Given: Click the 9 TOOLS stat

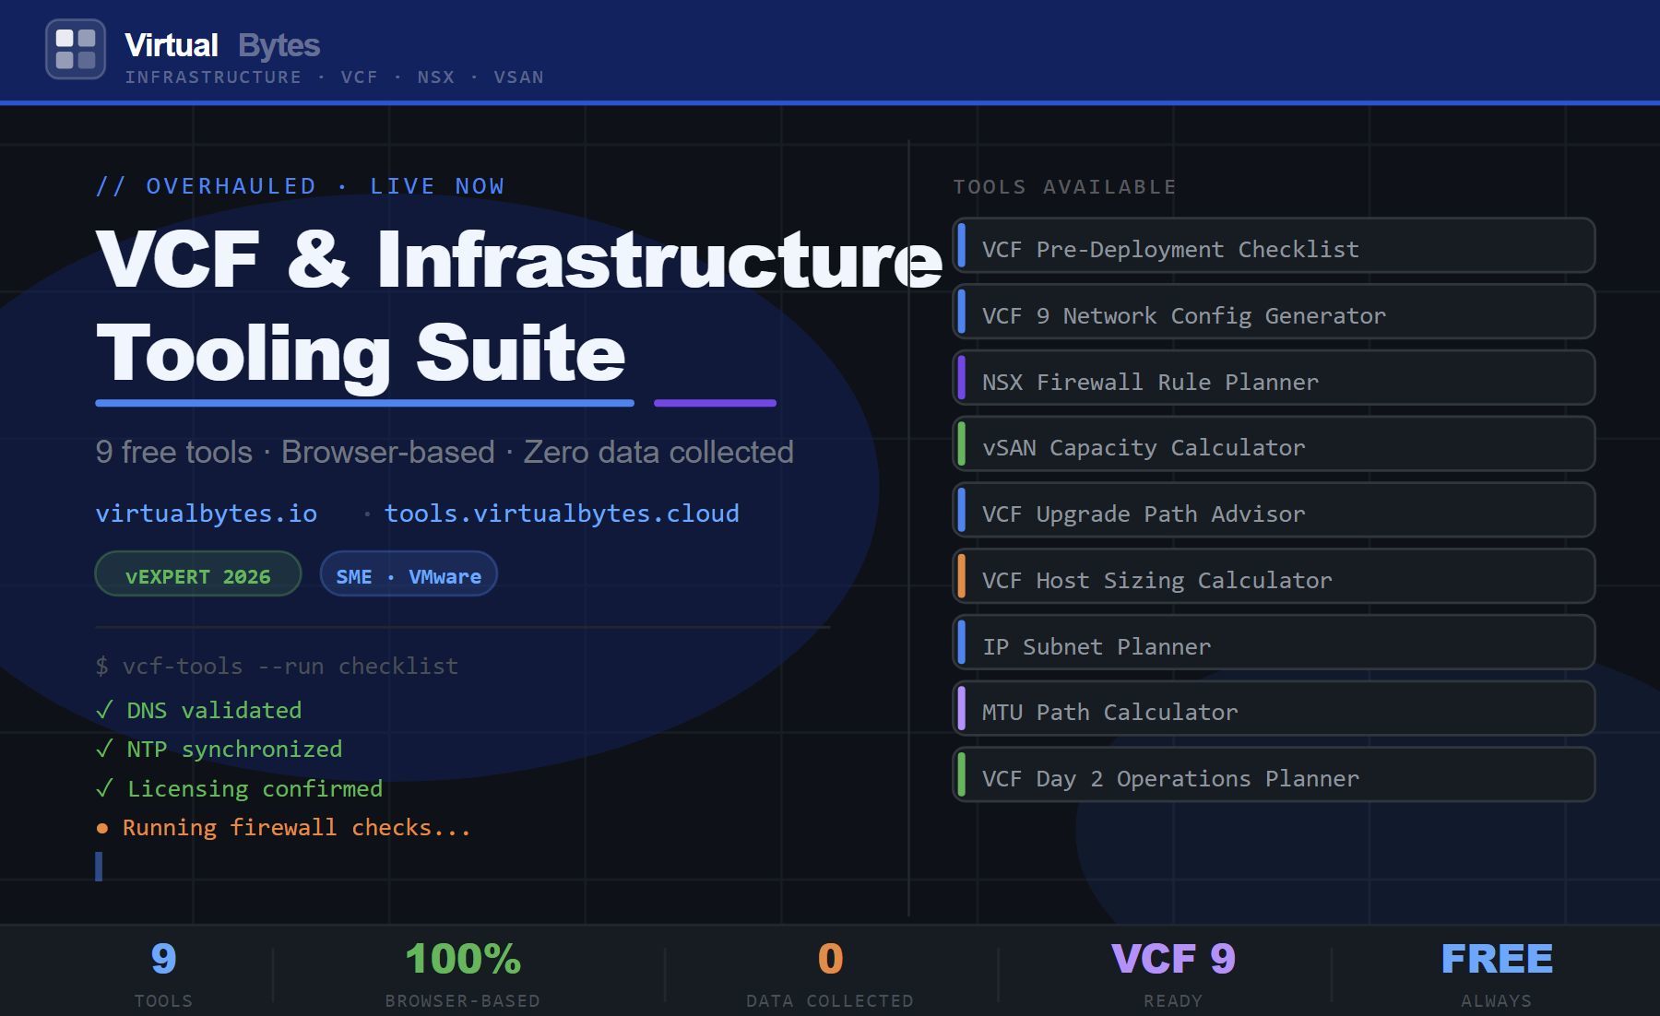Looking at the screenshot, I should coord(164,974).
